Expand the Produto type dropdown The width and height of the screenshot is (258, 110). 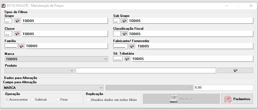pyautogui.click(x=39, y=70)
